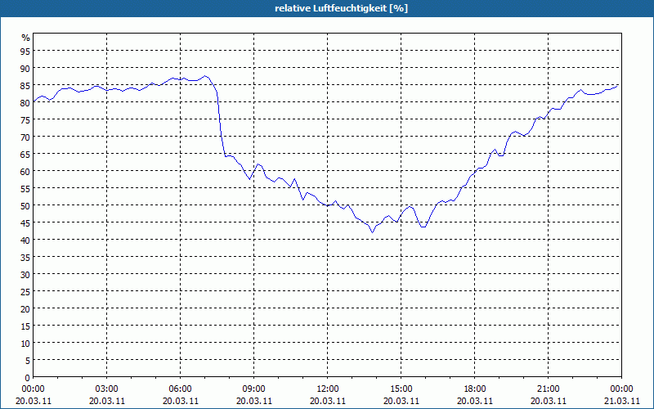Click the 0 label at the y-axis bottom
The width and height of the screenshot is (654, 409).
point(27,377)
